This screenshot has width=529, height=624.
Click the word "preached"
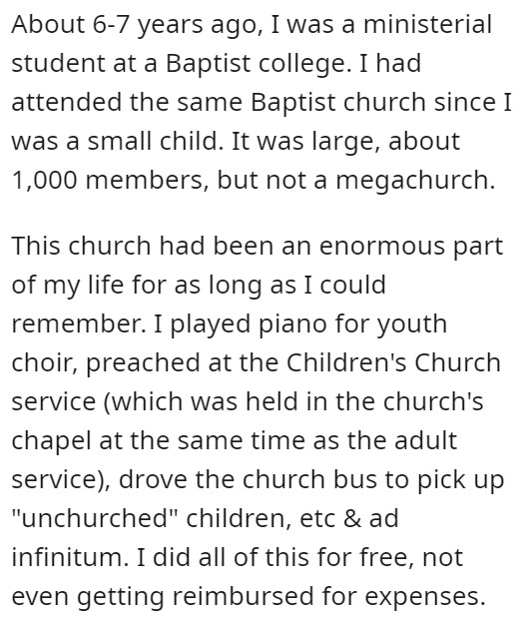143,362
